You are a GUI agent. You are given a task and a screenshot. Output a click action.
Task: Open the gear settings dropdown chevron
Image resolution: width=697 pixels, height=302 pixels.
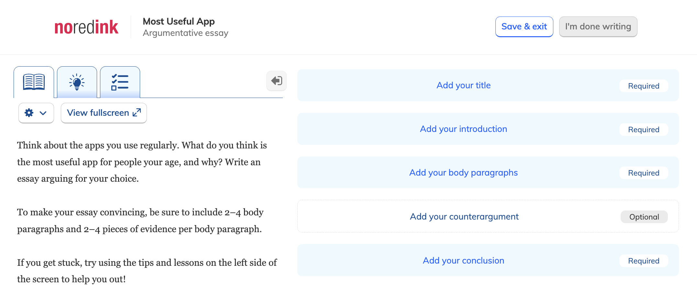pos(43,113)
